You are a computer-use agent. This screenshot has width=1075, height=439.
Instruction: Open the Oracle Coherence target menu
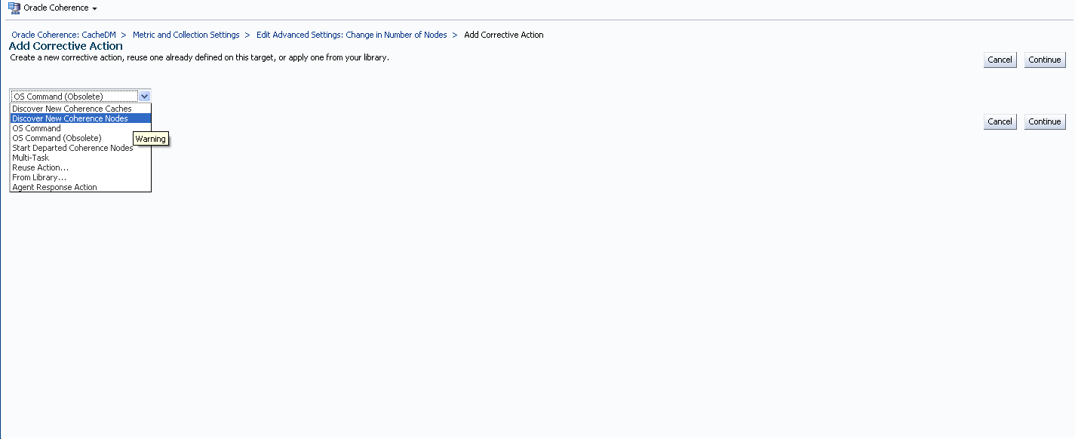point(60,8)
